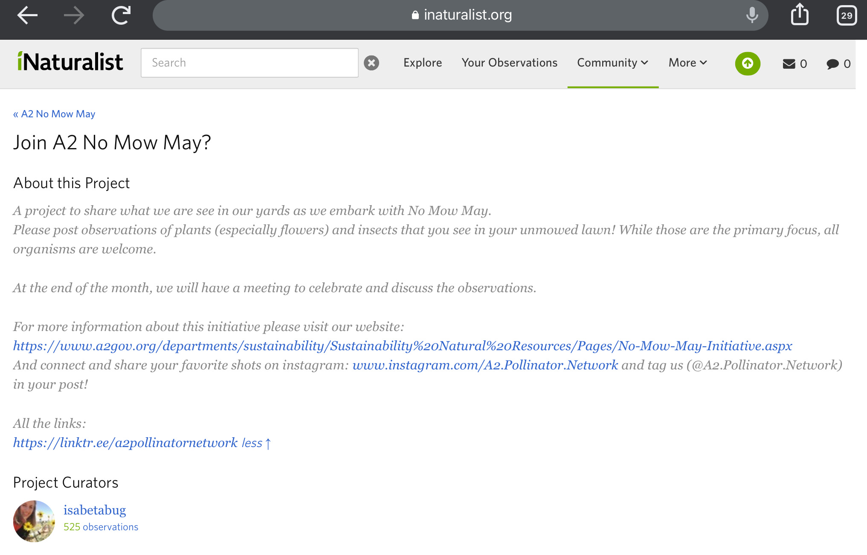Go to Your Observations
Image resolution: width=867 pixels, height=555 pixels.
[x=509, y=63]
